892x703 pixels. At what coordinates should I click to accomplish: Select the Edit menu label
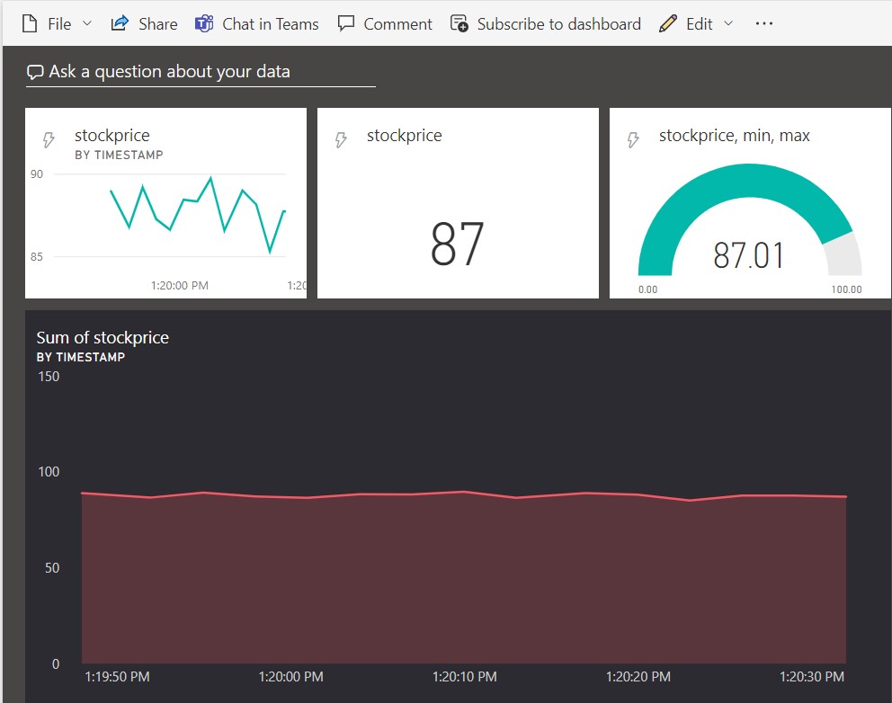click(699, 24)
